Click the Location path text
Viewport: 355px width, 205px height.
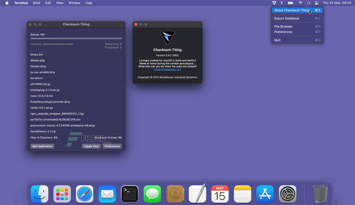click(52, 44)
